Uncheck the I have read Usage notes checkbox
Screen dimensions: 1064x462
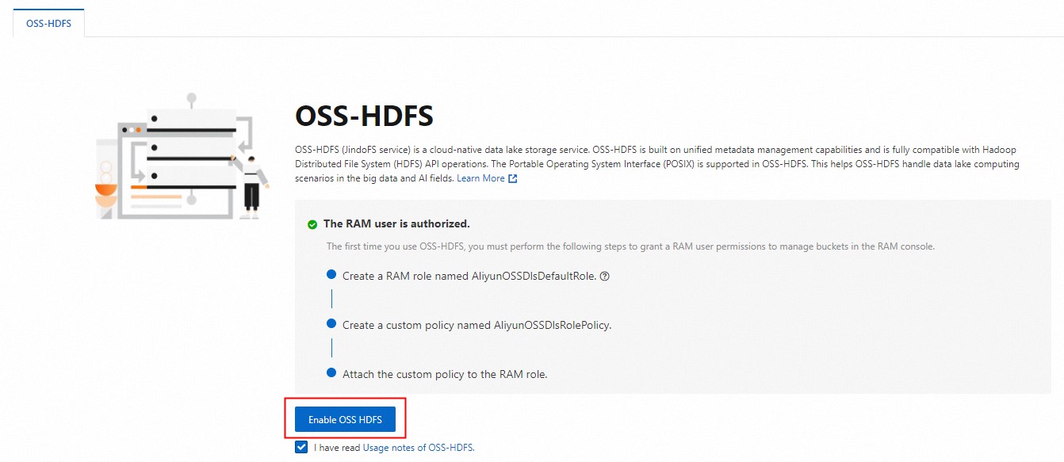pos(301,447)
